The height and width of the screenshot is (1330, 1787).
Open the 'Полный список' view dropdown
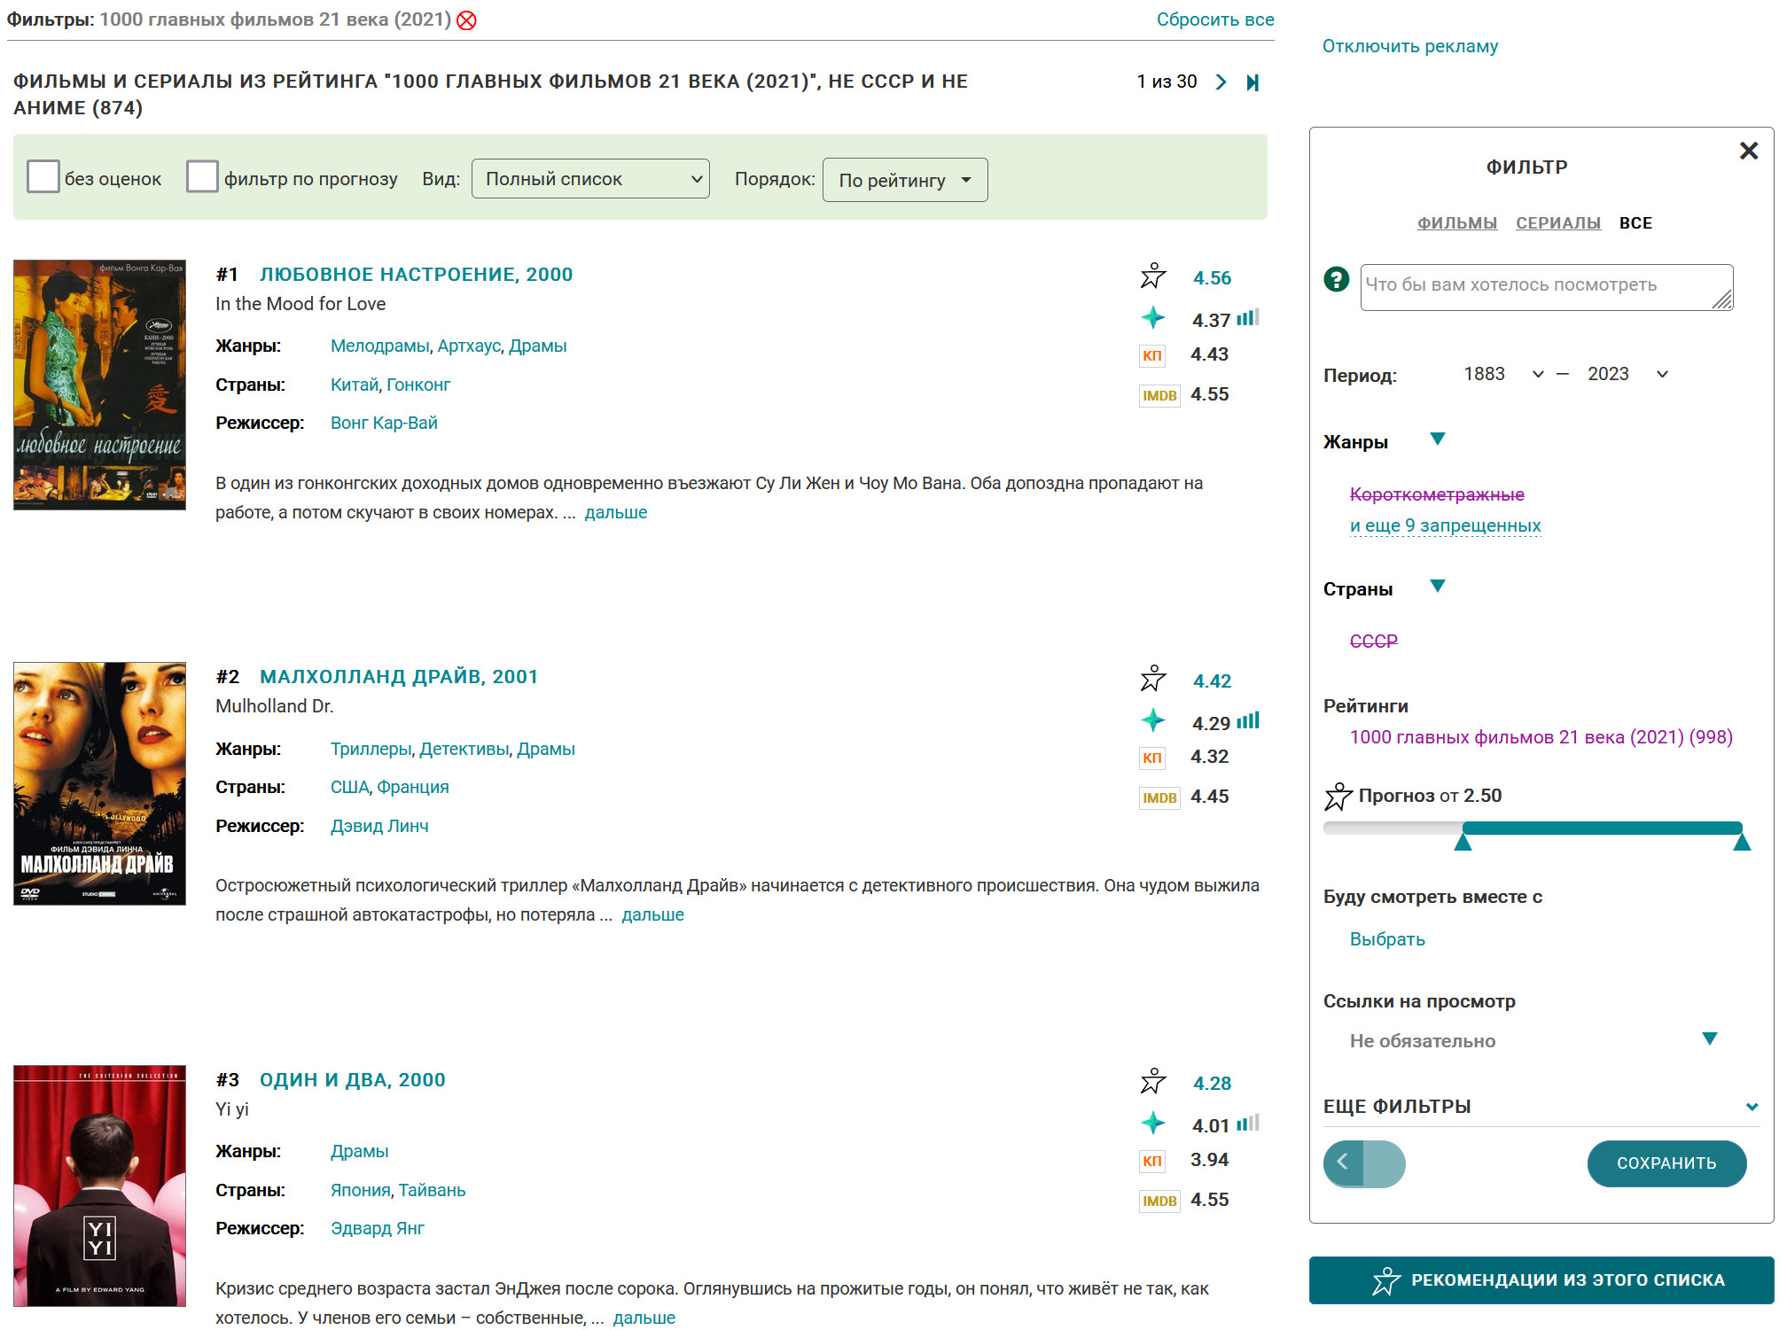590,179
